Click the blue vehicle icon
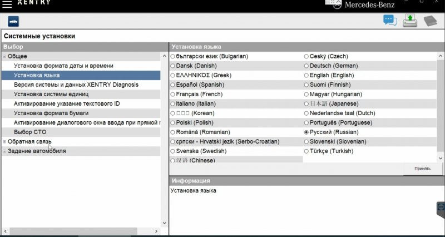 tap(13, 21)
